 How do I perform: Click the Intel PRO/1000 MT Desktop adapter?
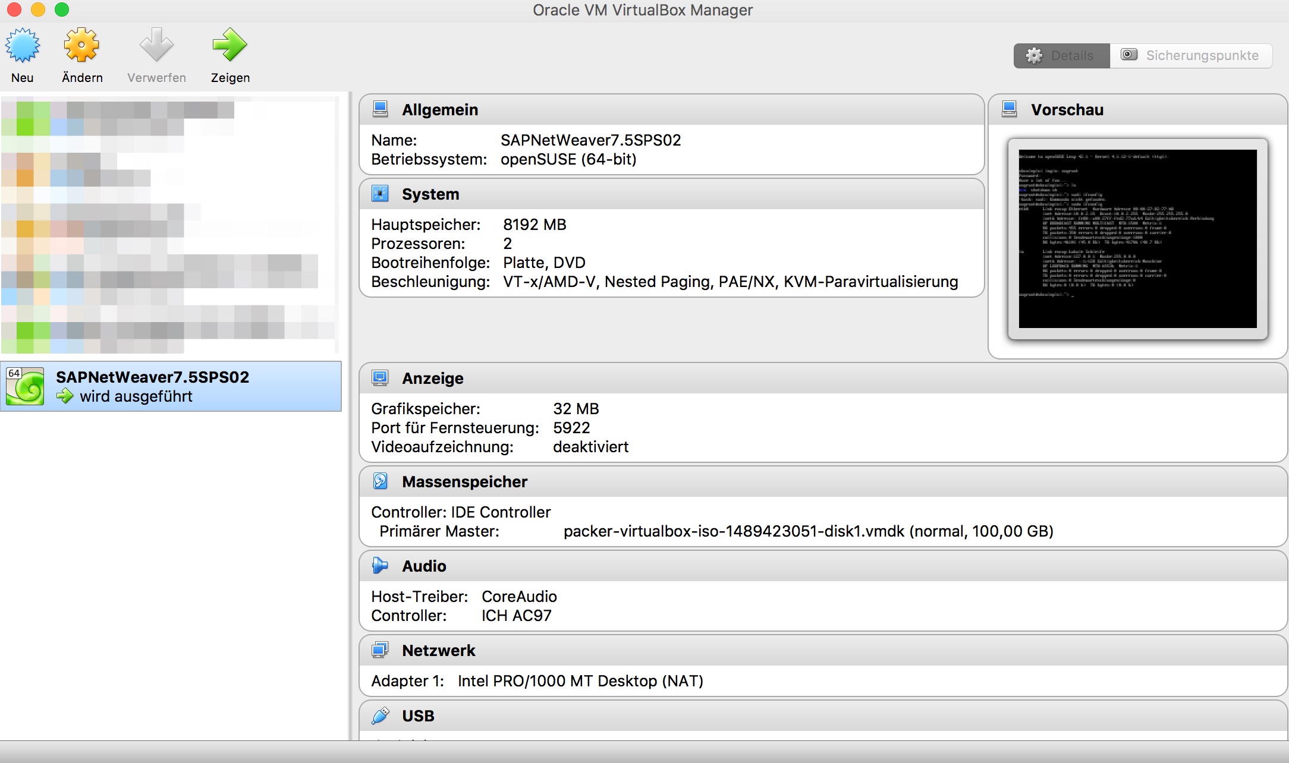580,681
